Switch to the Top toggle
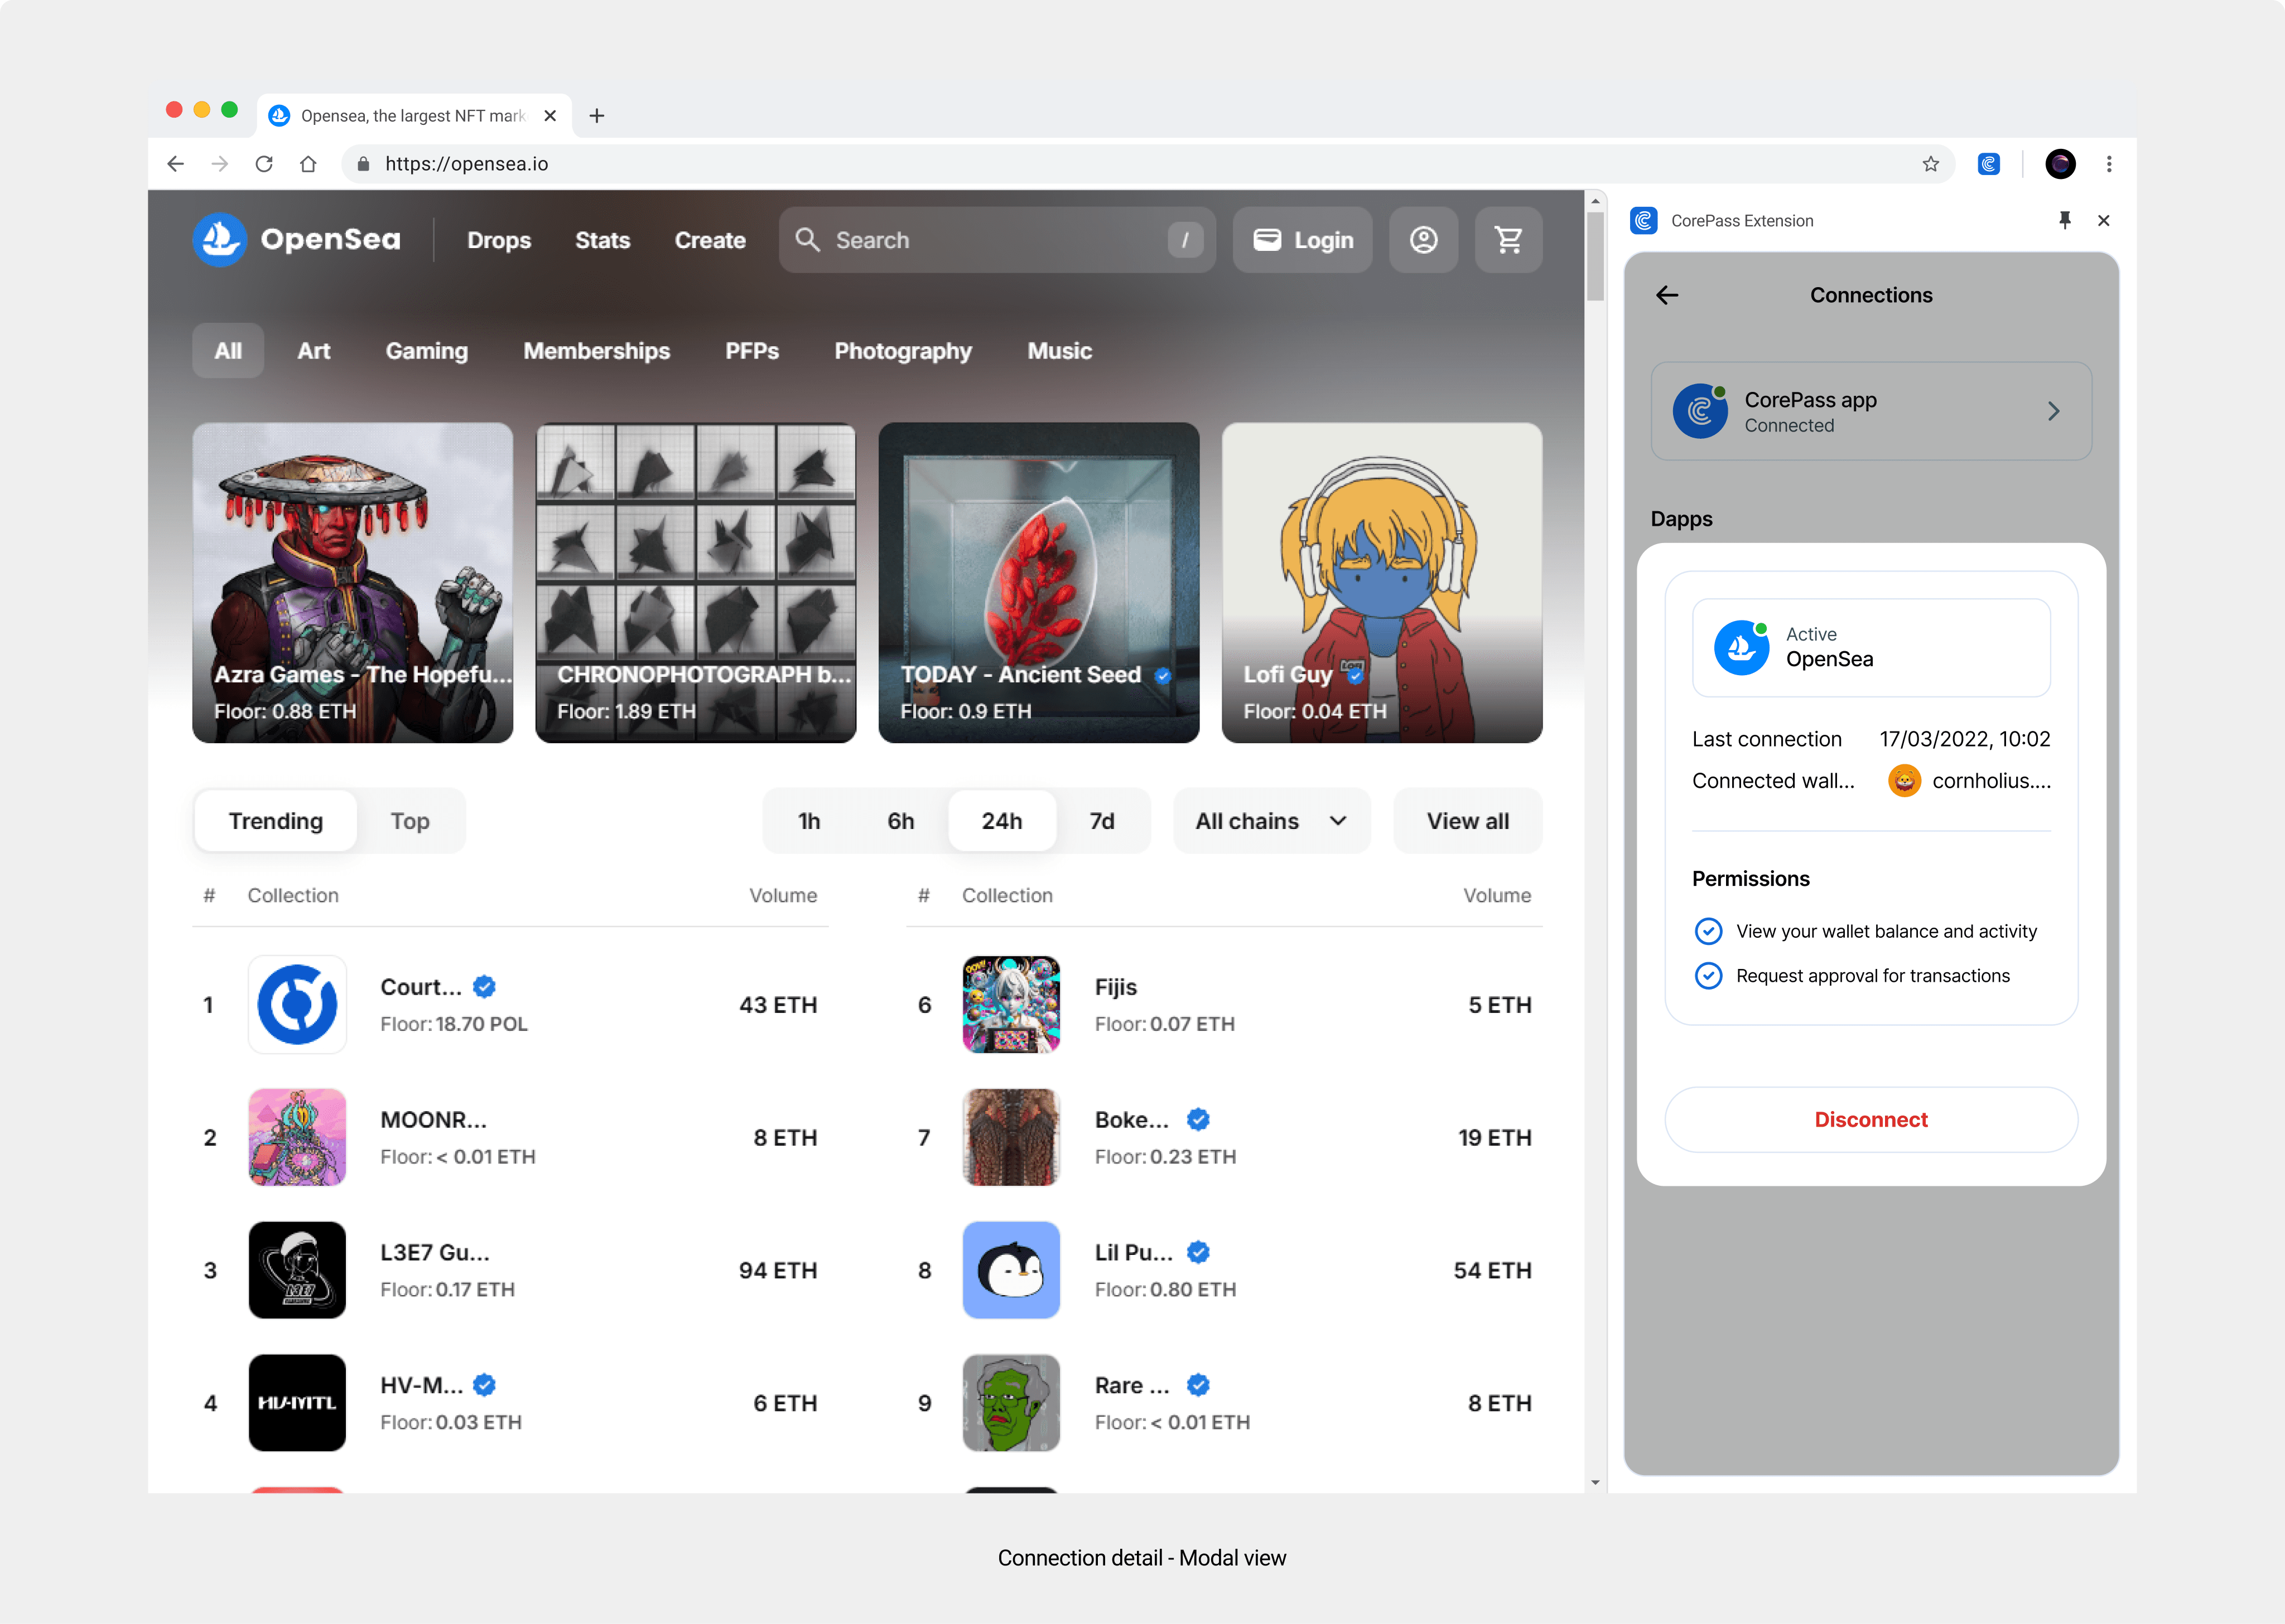This screenshot has width=2285, height=1624. tap(409, 821)
